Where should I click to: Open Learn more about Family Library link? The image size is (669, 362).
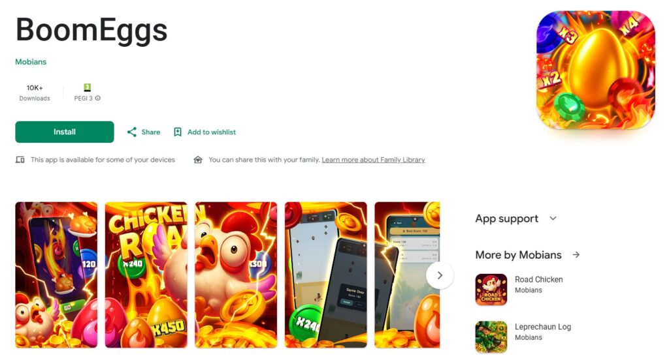coord(373,160)
